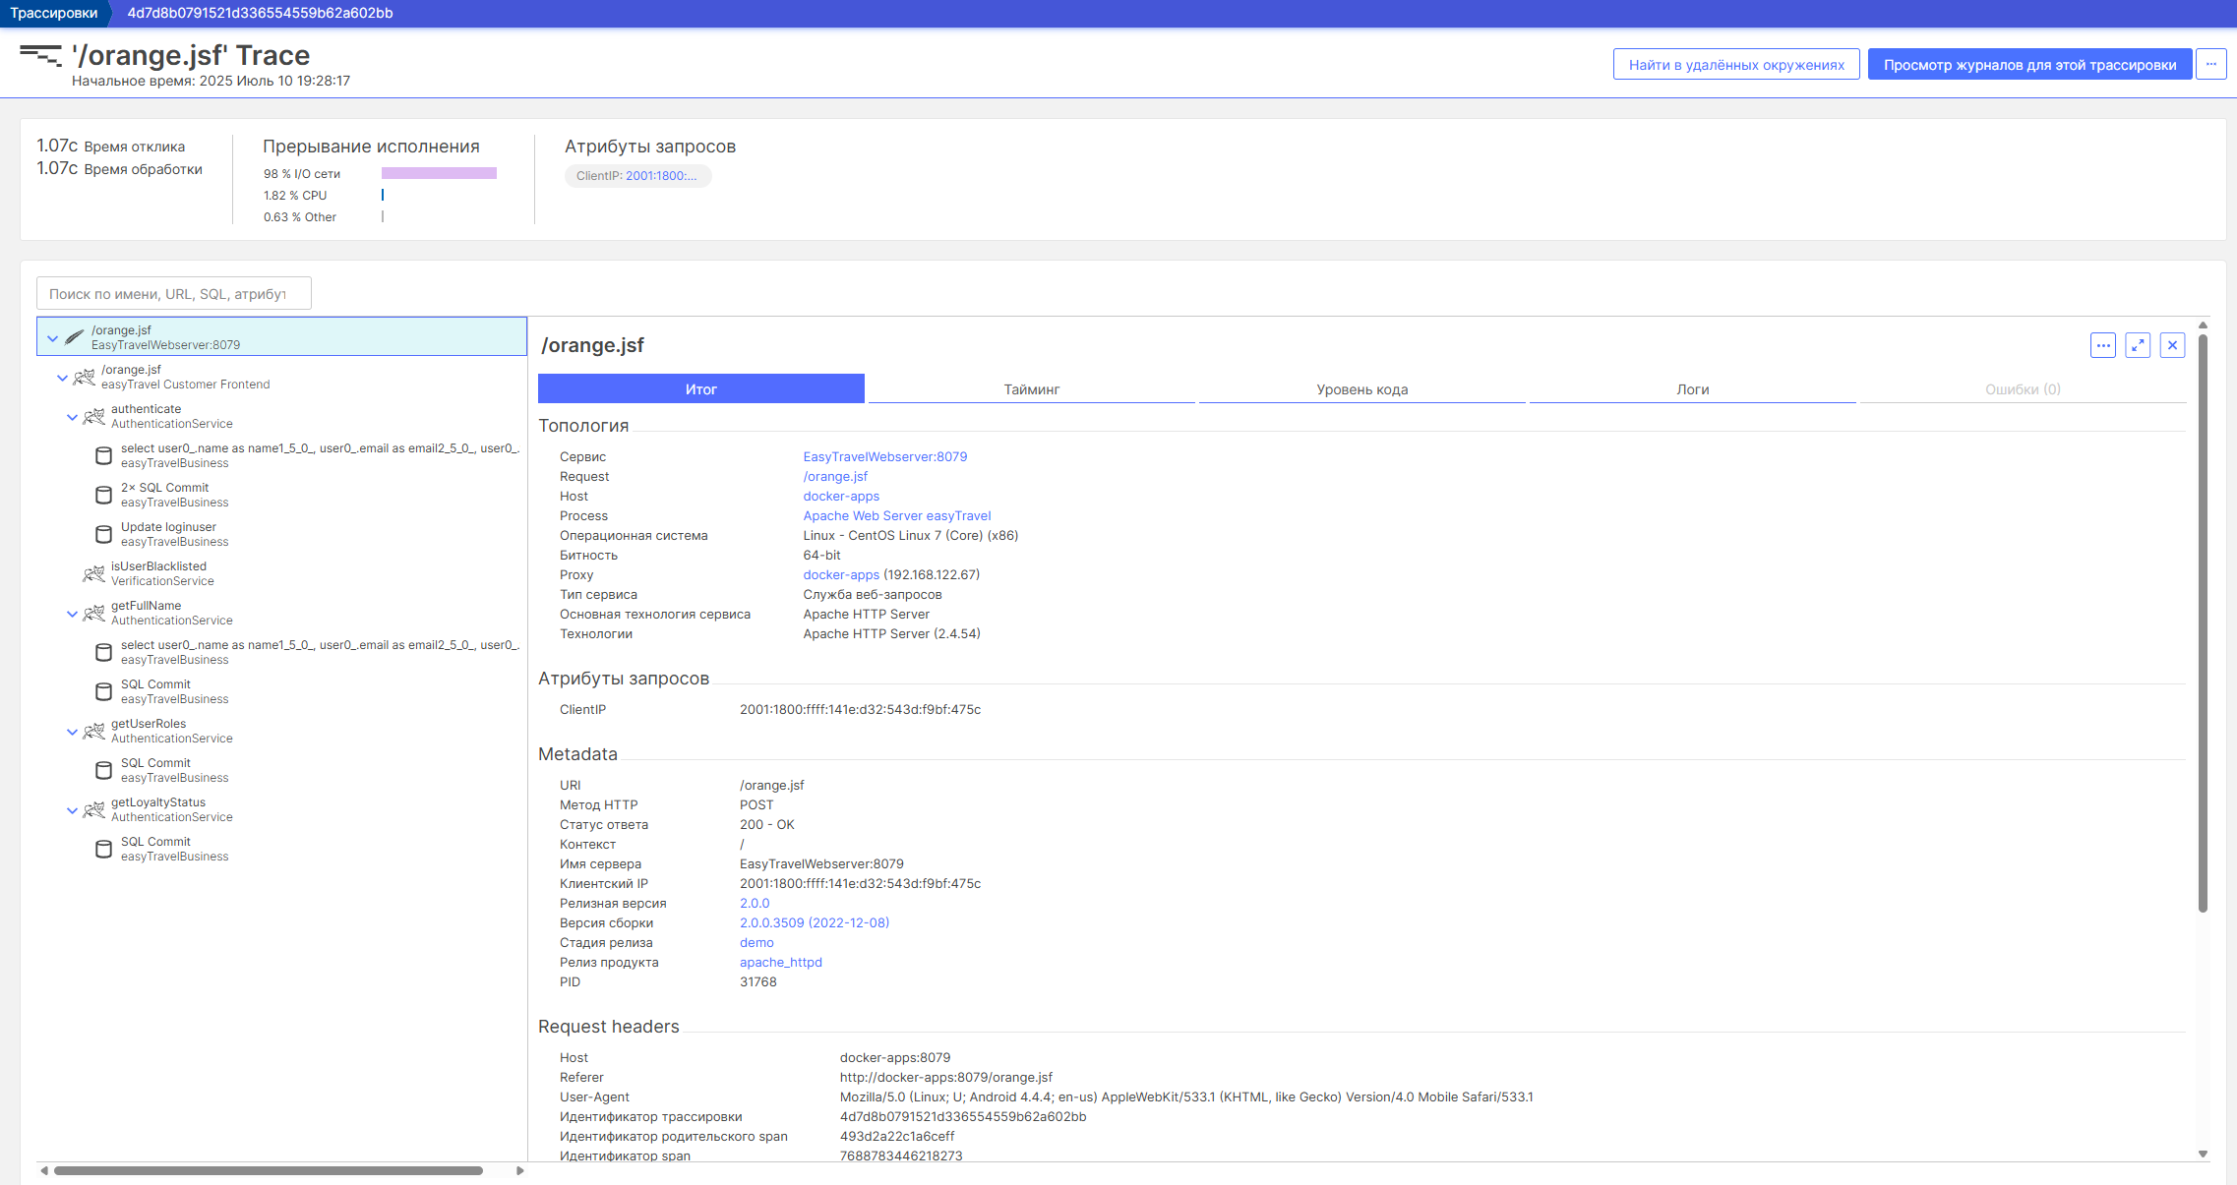Image resolution: width=2237 pixels, height=1185 pixels.
Task: Switch to the Тайминг tab
Action: pos(1031,388)
